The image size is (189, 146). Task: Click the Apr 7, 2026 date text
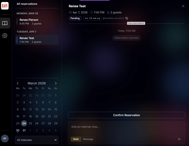pos(80,12)
